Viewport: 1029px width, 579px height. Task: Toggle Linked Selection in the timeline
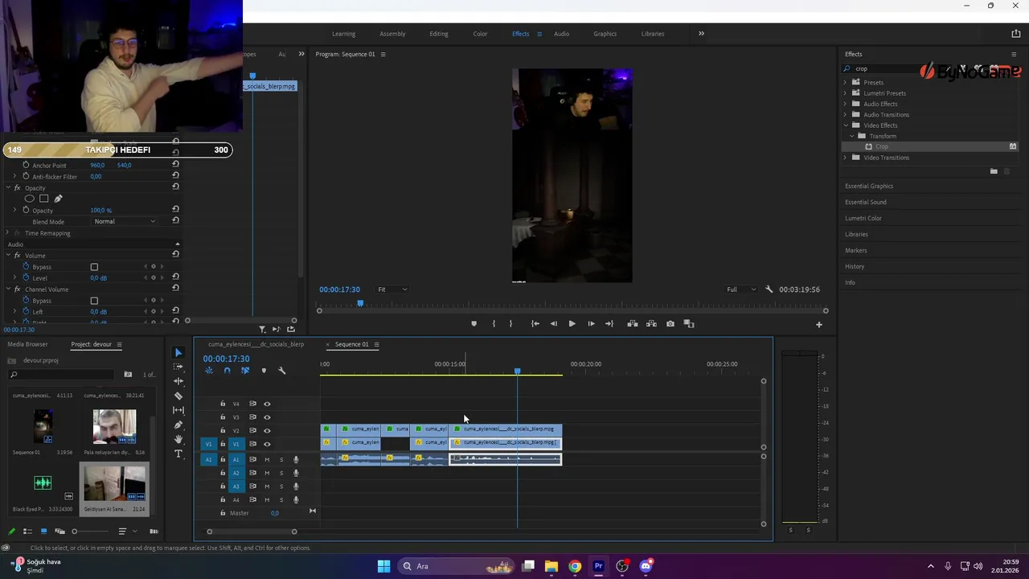click(245, 371)
